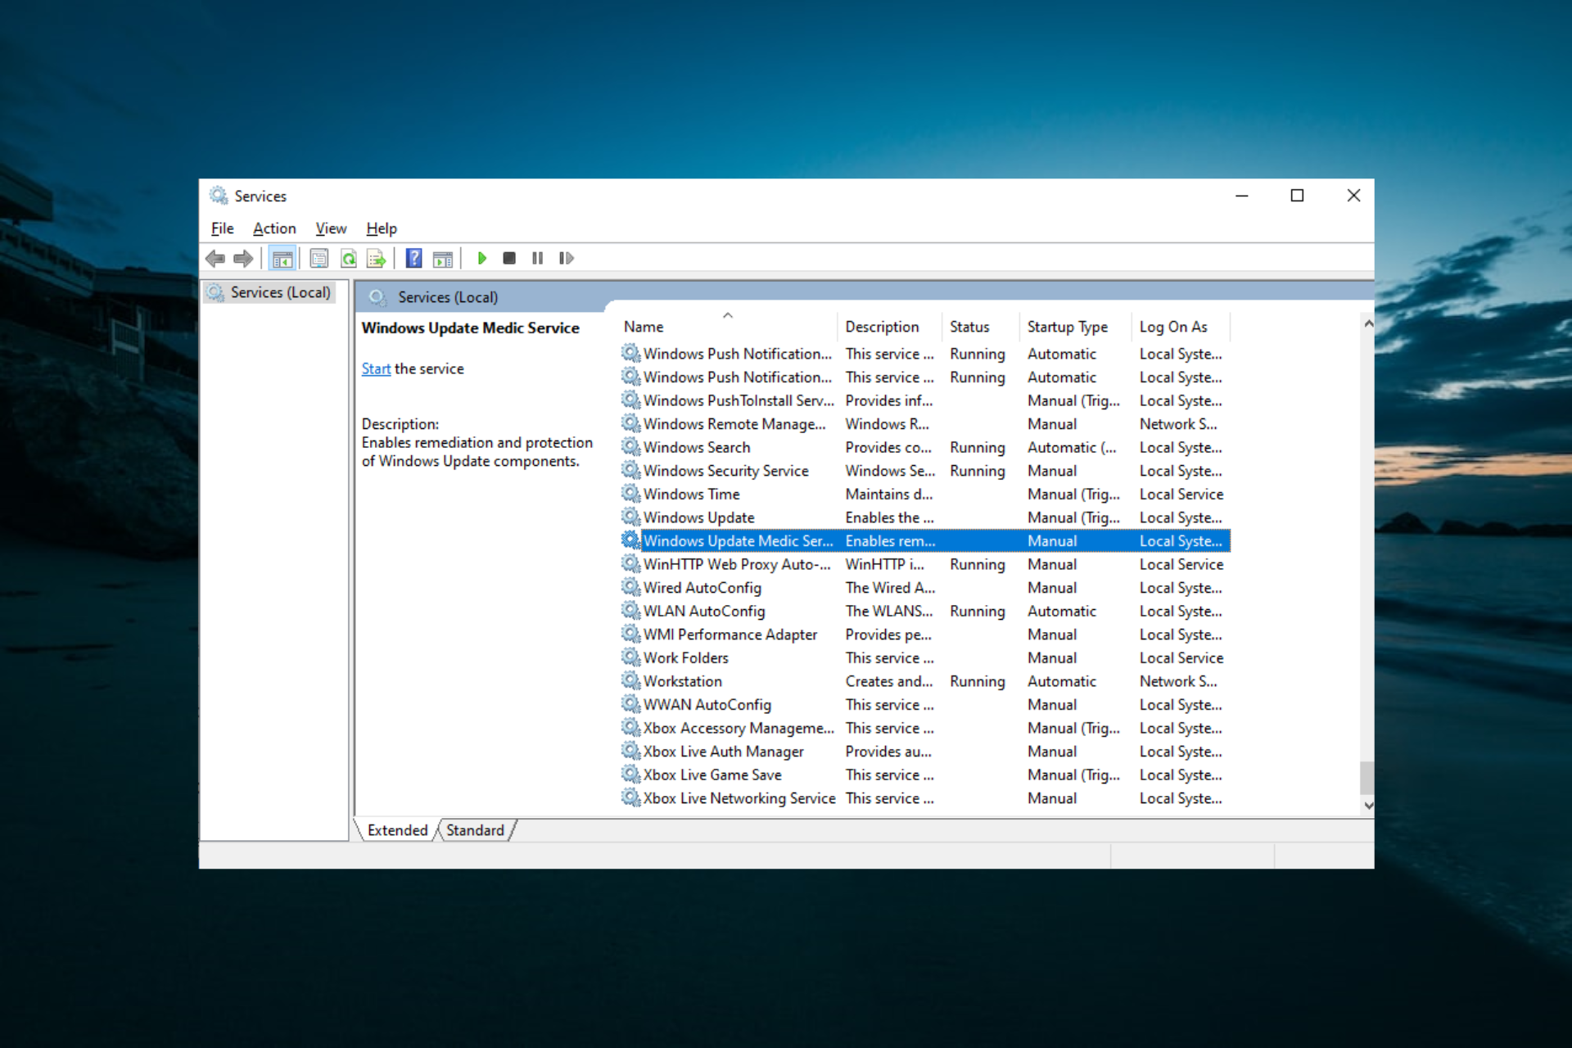Click Network S... logon of Workstation
The image size is (1572, 1048).
1177,681
